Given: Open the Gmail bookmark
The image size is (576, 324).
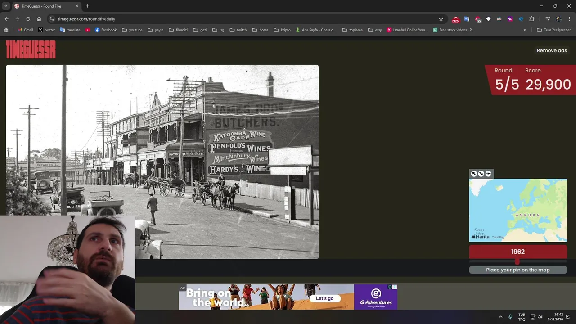Looking at the screenshot, I should 25,30.
